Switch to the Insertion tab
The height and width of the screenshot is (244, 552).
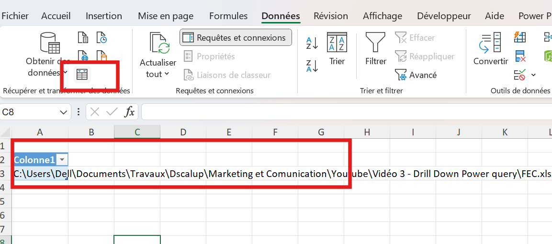tap(104, 16)
